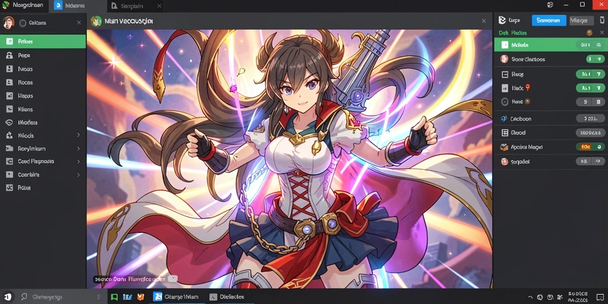Click the gray button beside the blue button

(581, 21)
